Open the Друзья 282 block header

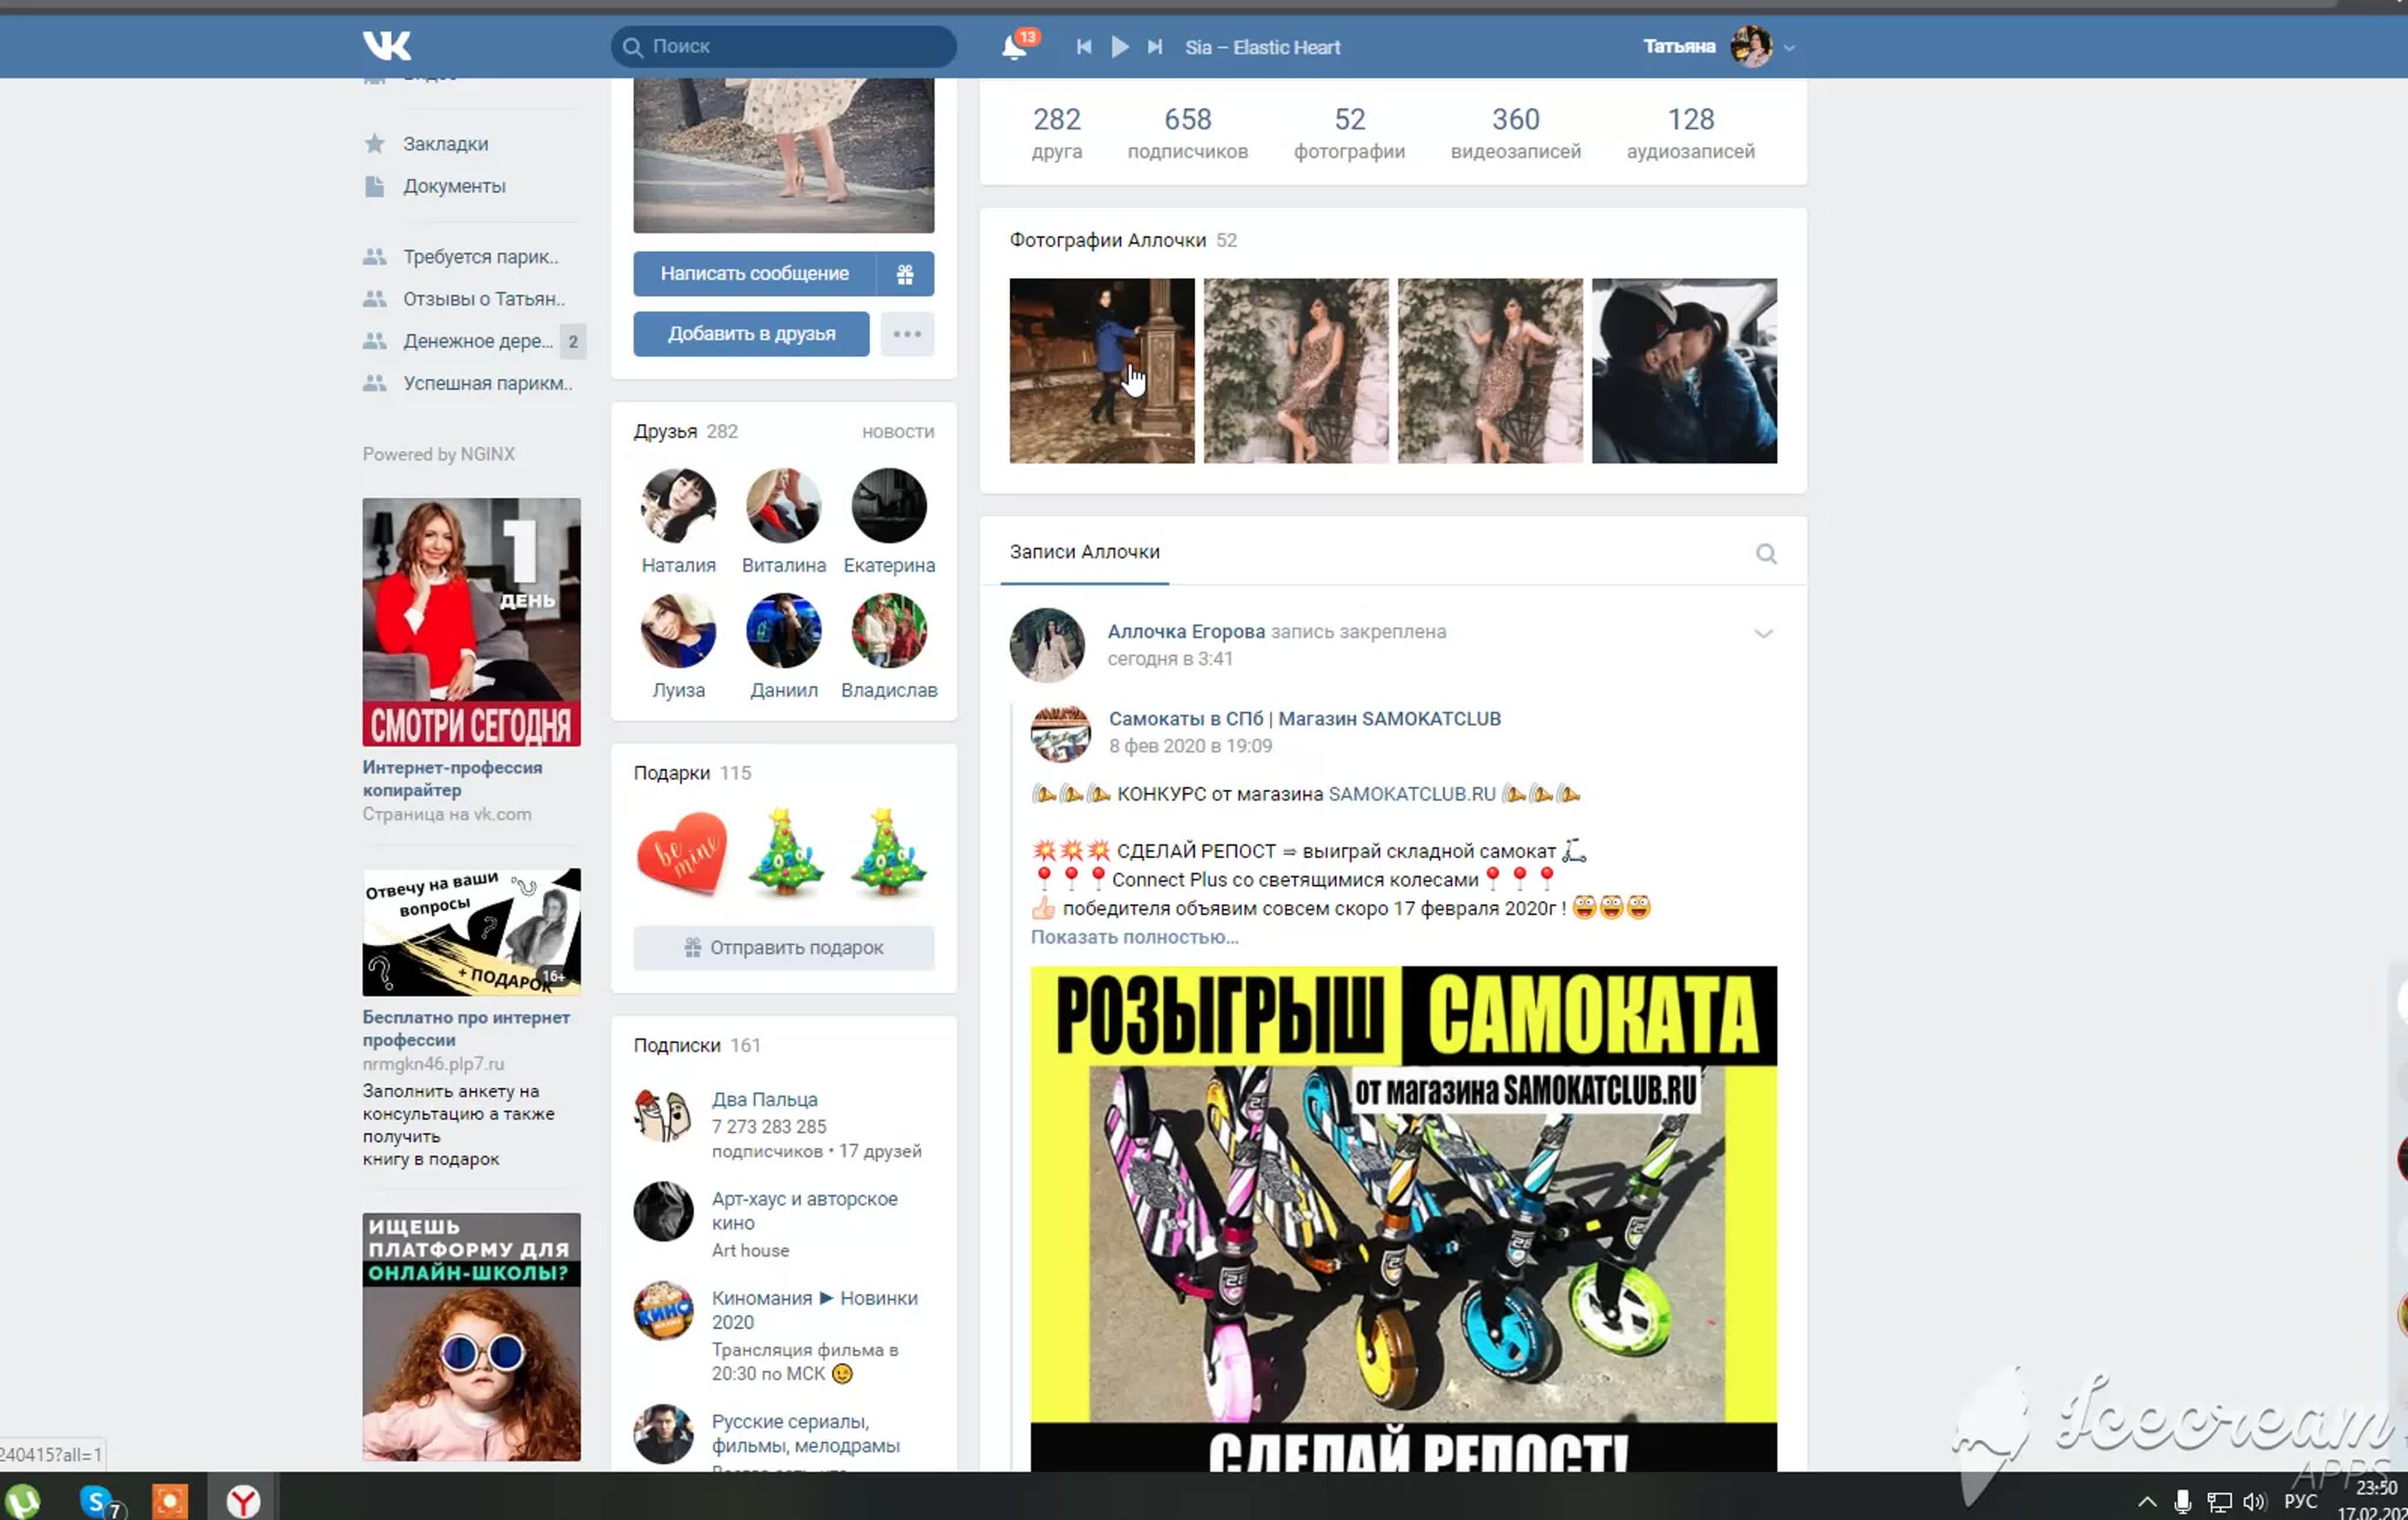685,431
